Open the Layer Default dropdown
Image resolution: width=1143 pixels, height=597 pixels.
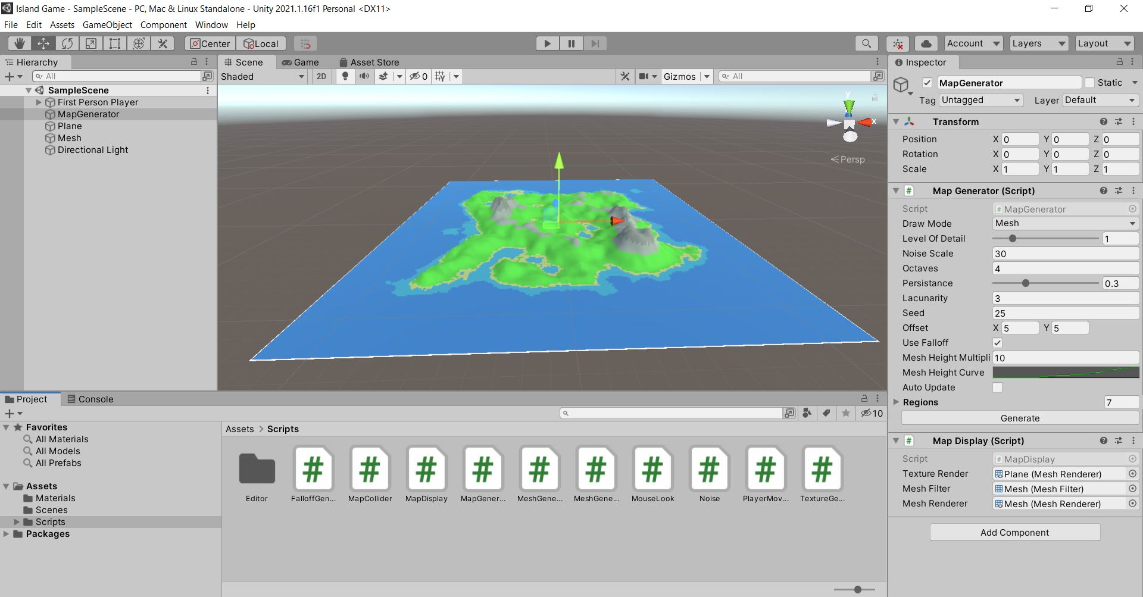point(1100,100)
